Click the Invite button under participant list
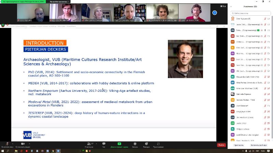273x153 pixels. click(x=239, y=145)
